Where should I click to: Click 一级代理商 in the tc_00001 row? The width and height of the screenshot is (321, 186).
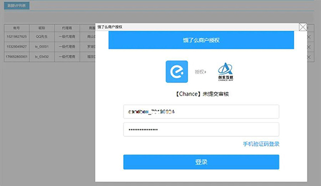(x=67, y=47)
